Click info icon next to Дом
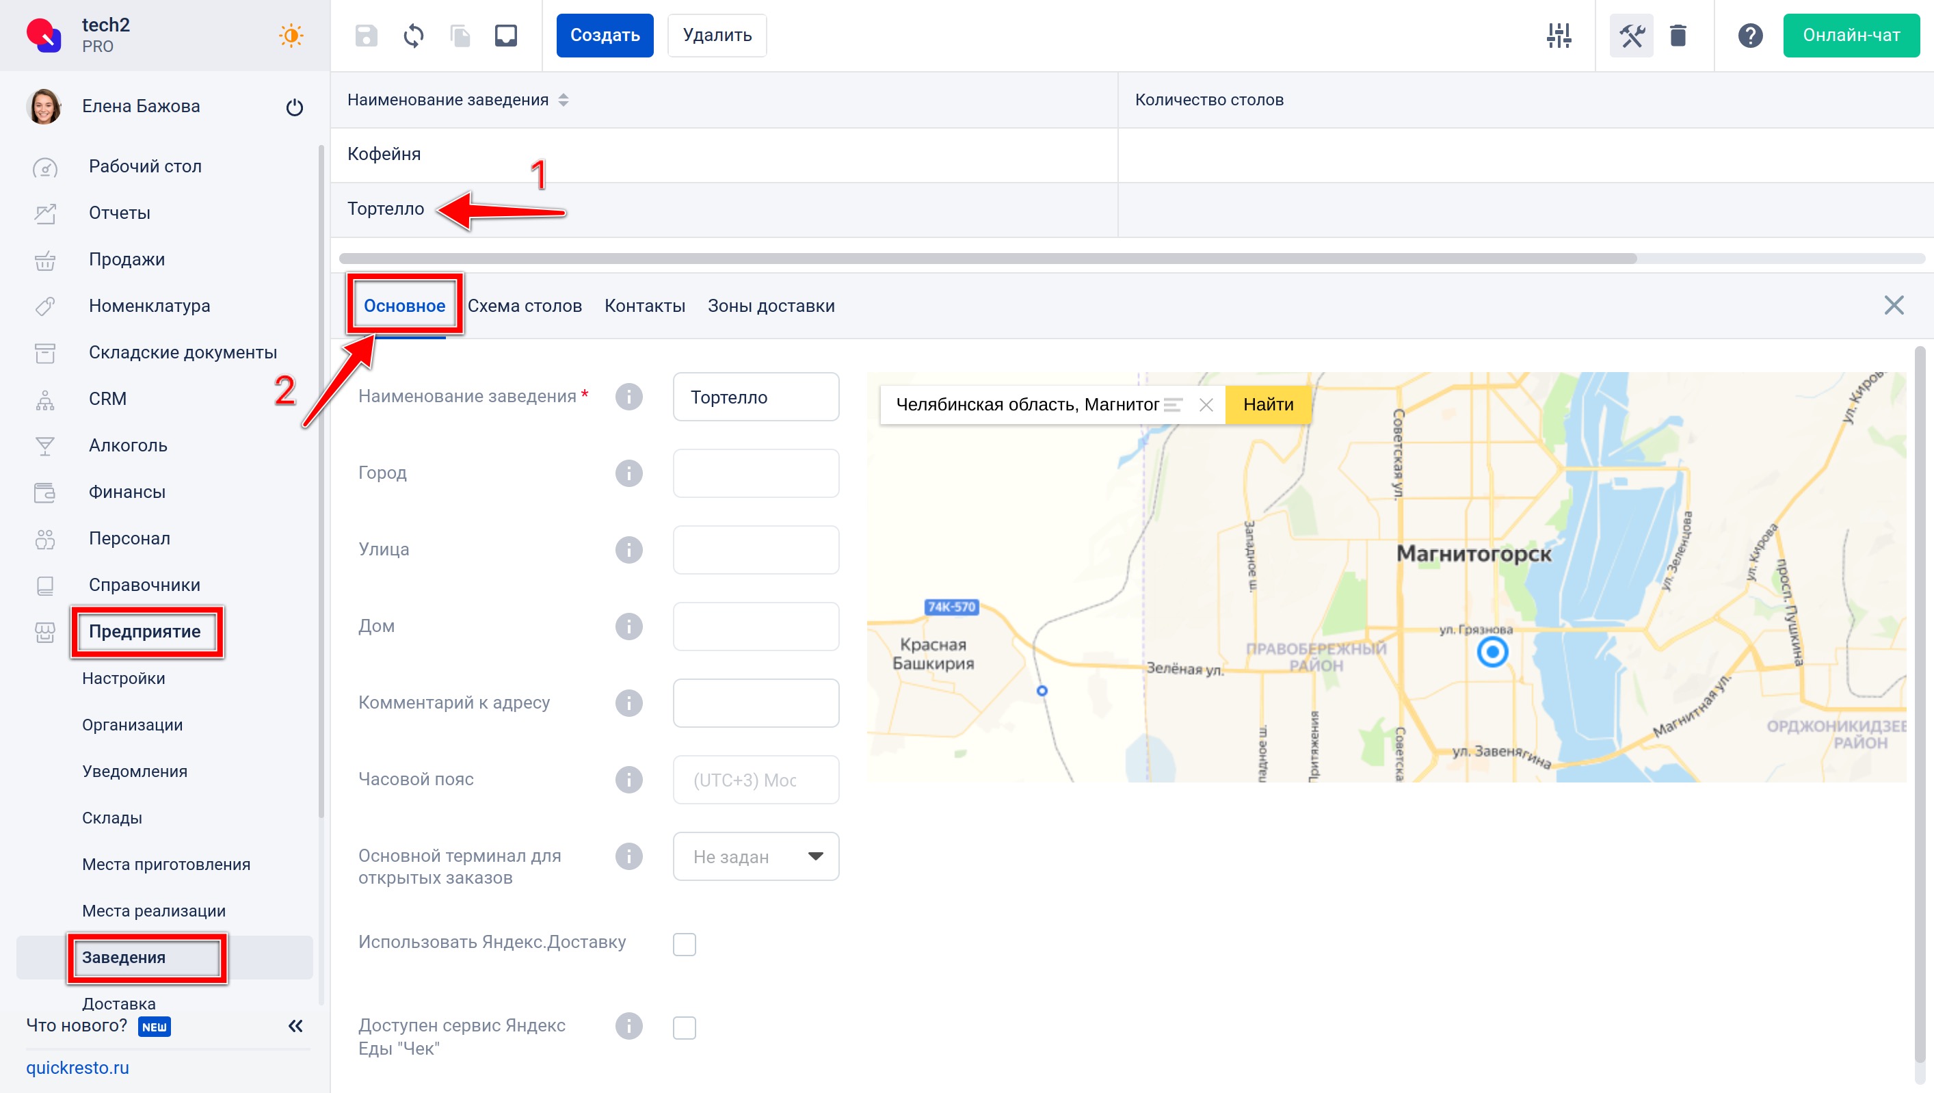This screenshot has width=1934, height=1093. [x=628, y=626]
